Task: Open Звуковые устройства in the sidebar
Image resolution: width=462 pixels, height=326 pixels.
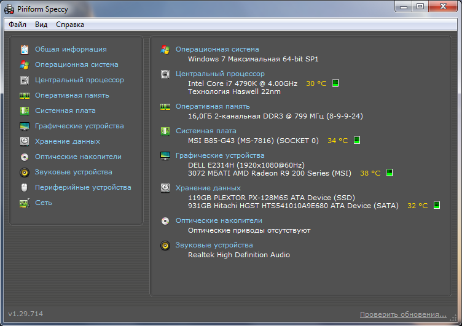Action: 73,172
